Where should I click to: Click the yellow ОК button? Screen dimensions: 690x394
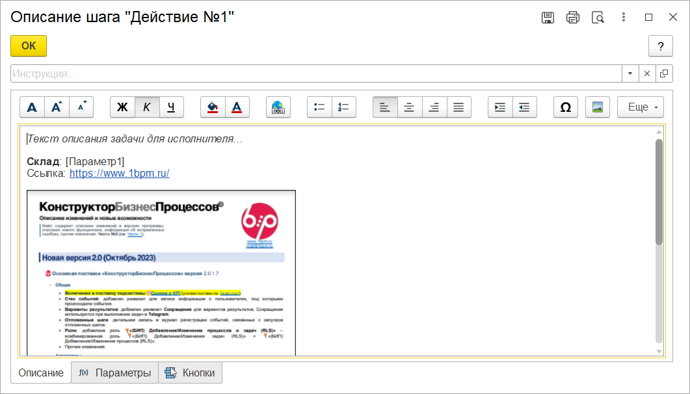[29, 46]
